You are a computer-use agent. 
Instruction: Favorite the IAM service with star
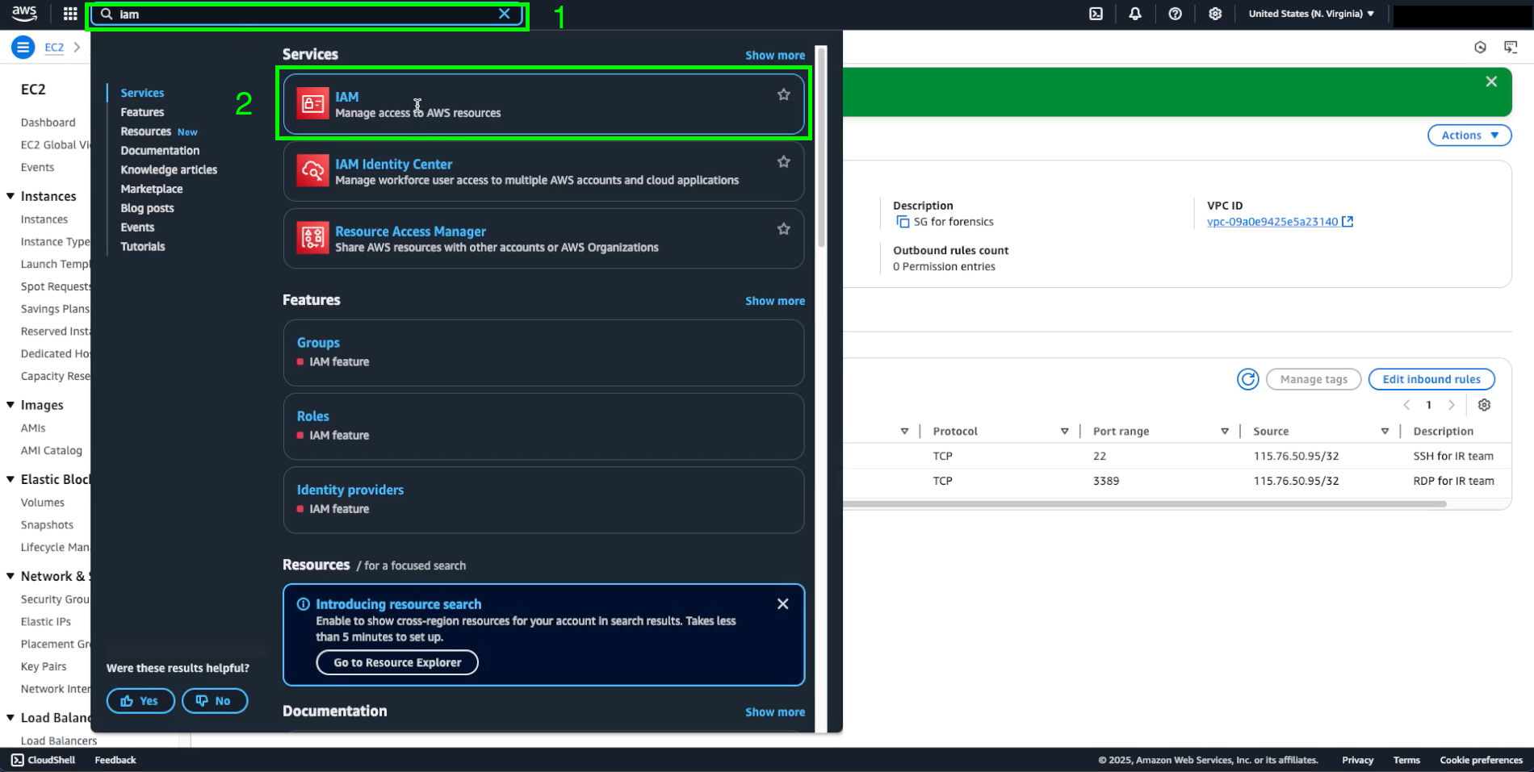(783, 94)
